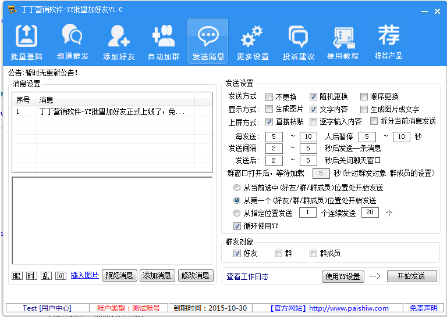The image size is (447, 317).
Task: Check the 顺序更换 checkbox
Action: pyautogui.click(x=364, y=96)
